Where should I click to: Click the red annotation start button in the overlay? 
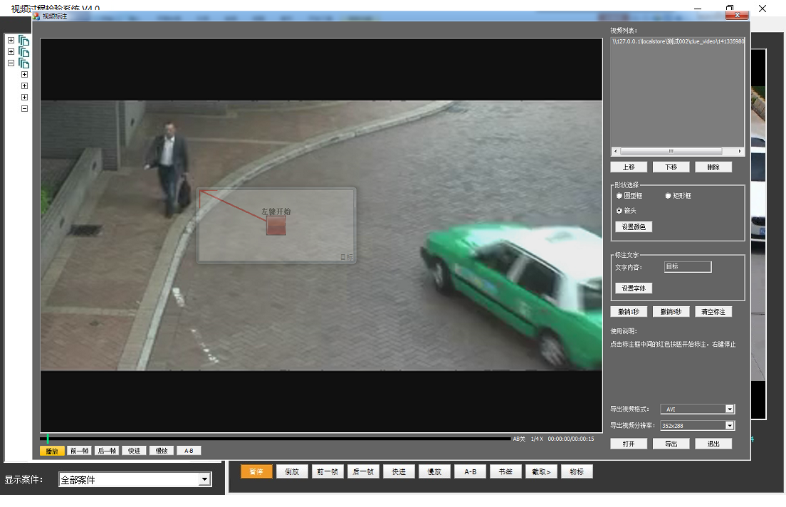pyautogui.click(x=276, y=226)
